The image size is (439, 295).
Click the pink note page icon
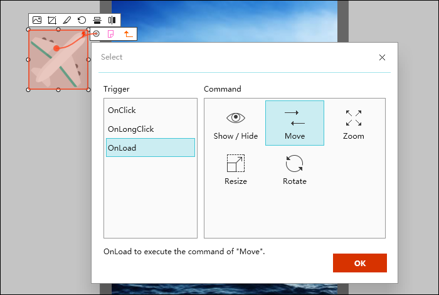[x=110, y=34]
